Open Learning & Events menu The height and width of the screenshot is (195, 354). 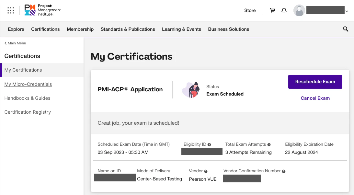(x=181, y=29)
